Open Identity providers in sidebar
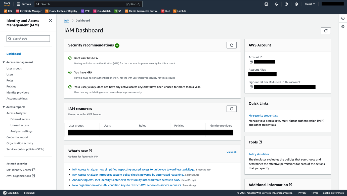 pos(18,92)
